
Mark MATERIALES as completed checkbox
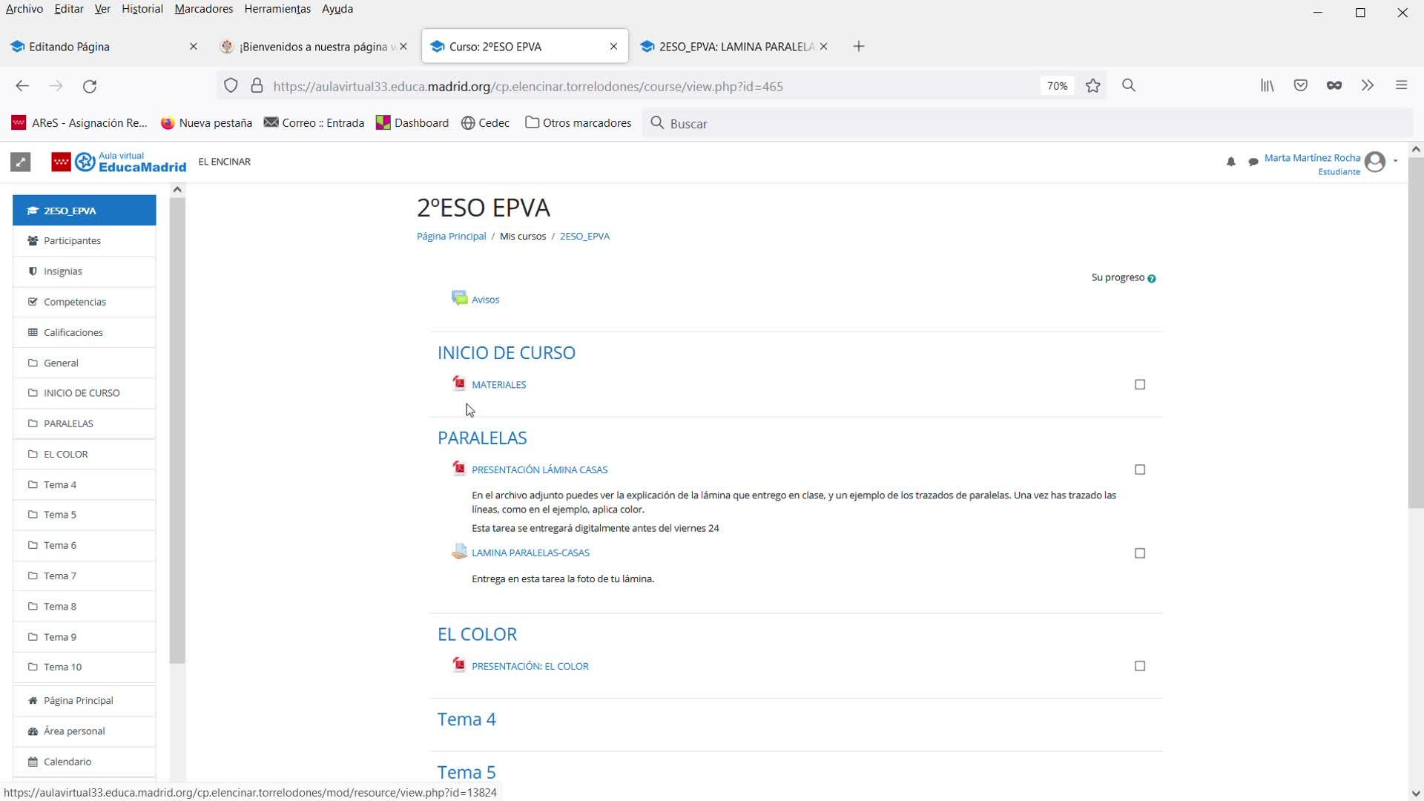[1140, 384]
